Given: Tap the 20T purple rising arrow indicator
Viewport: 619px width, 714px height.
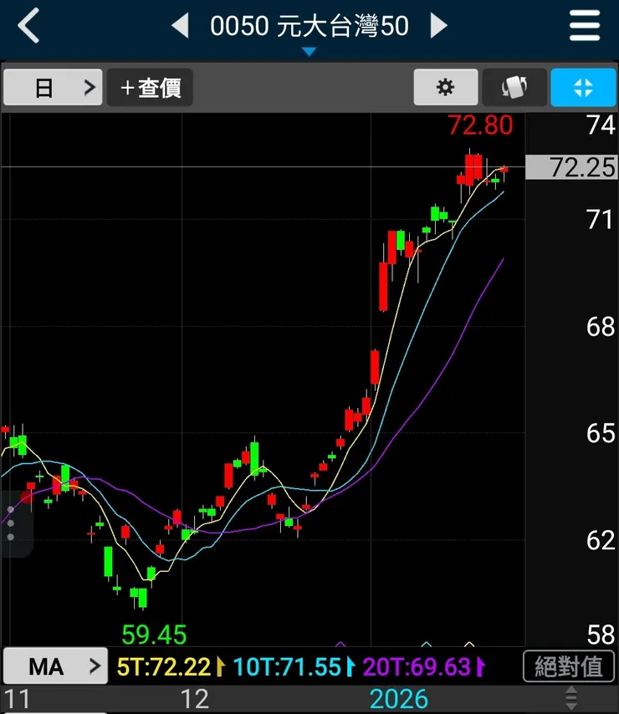Looking at the screenshot, I should point(480,667).
